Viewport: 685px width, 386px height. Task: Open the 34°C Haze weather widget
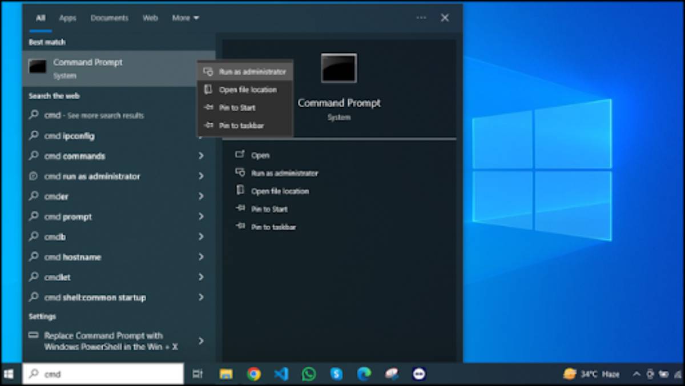click(591, 374)
